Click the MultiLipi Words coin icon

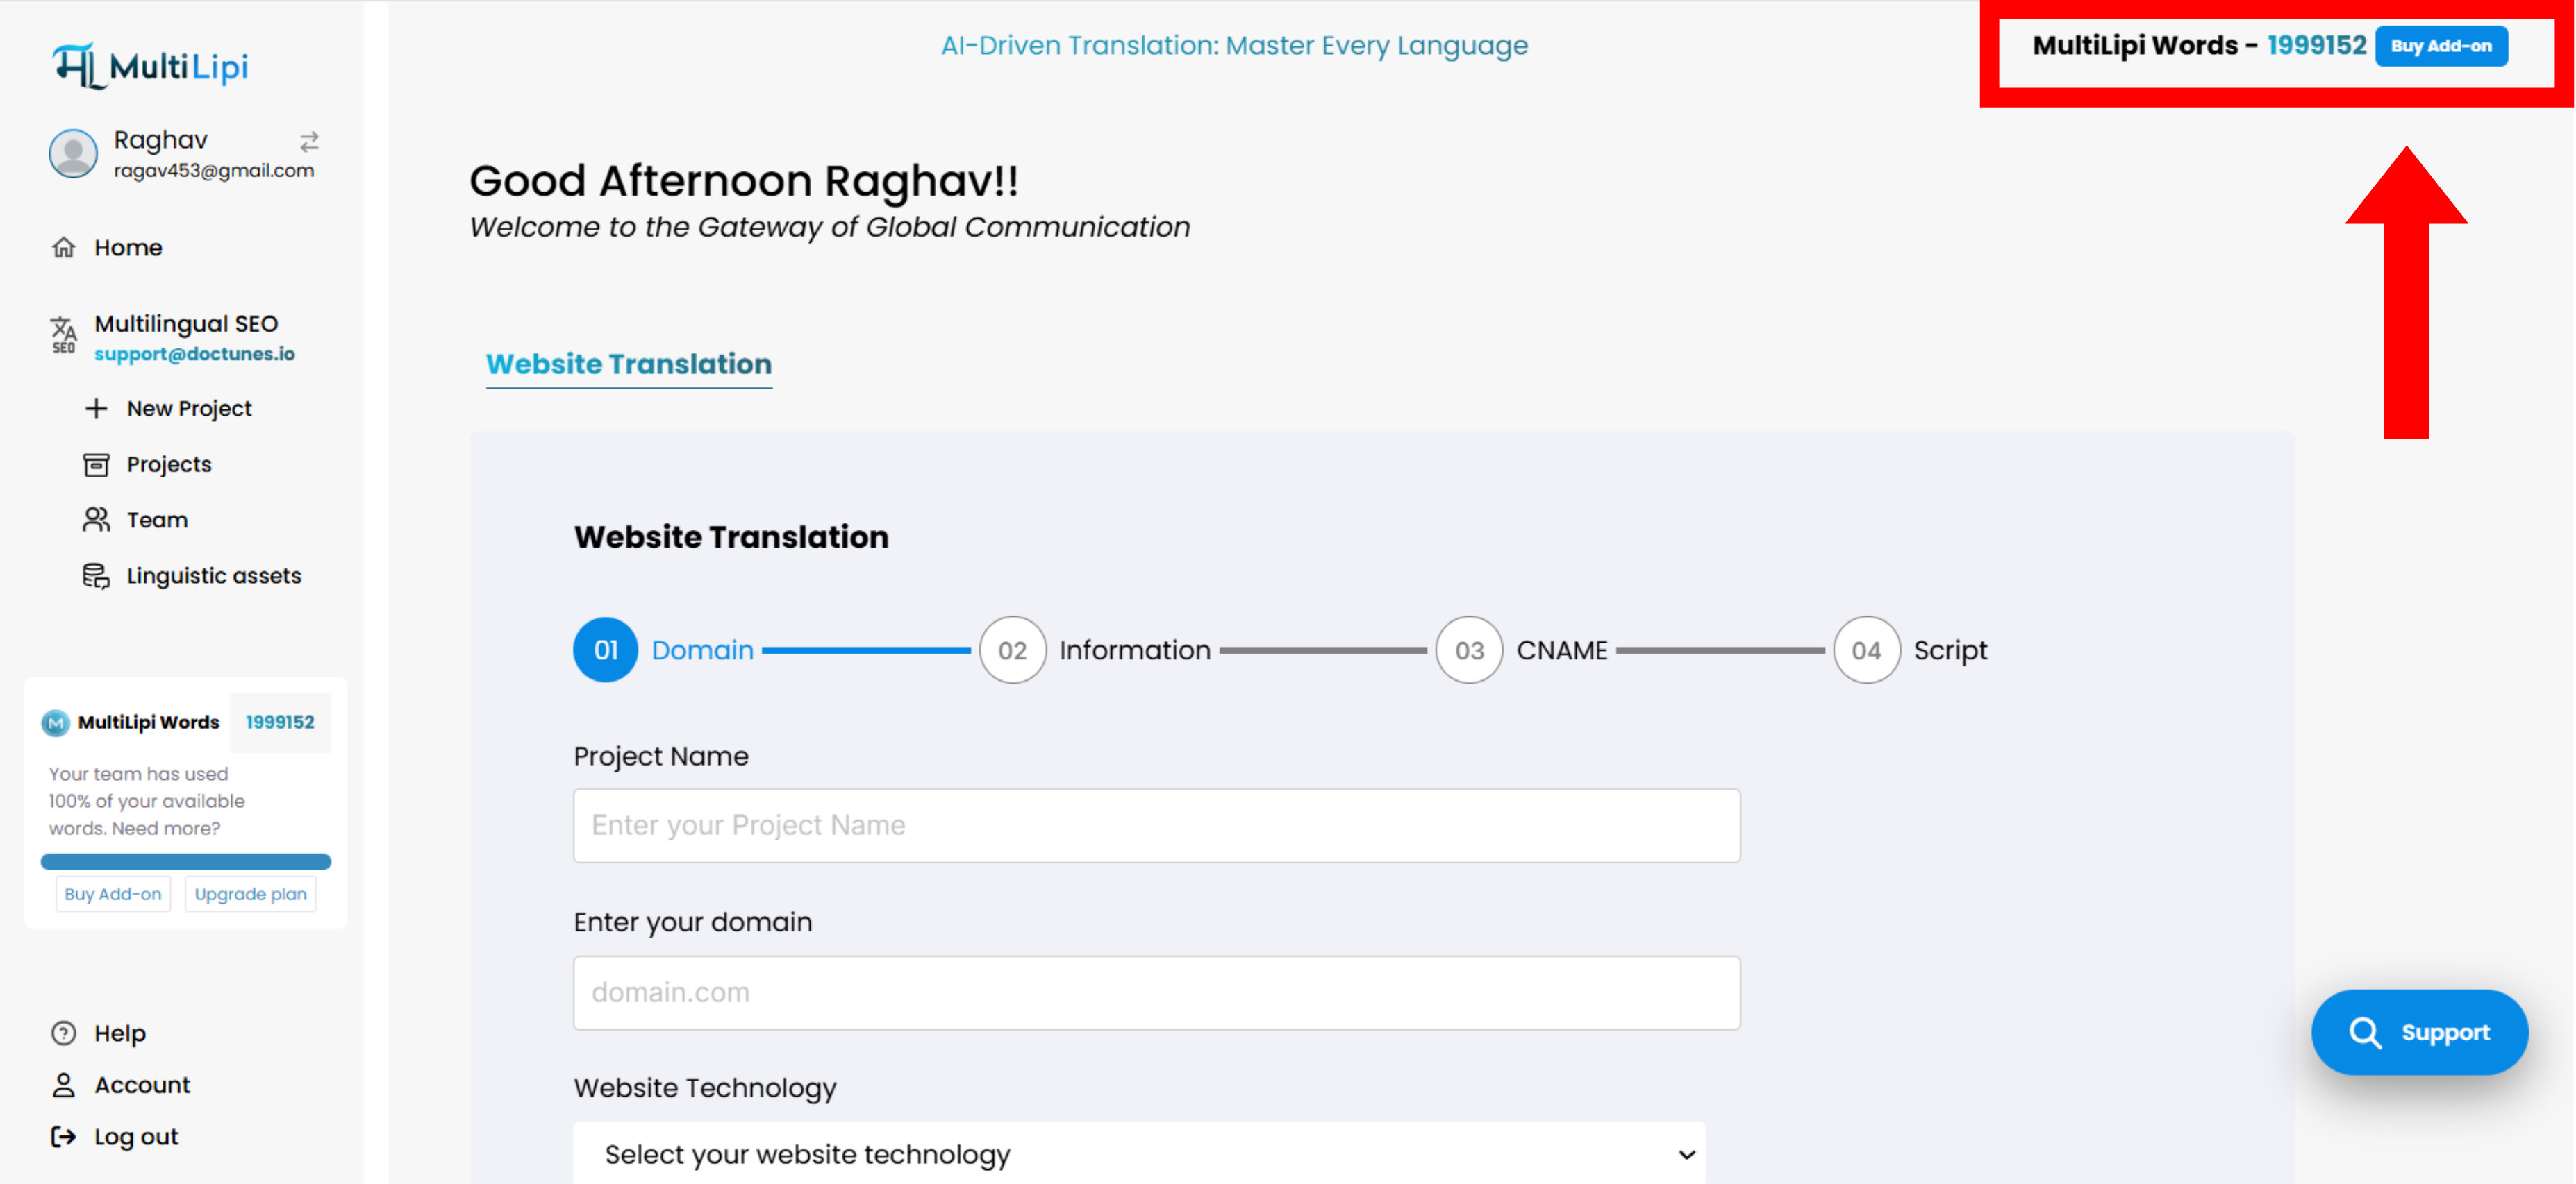(x=55, y=722)
